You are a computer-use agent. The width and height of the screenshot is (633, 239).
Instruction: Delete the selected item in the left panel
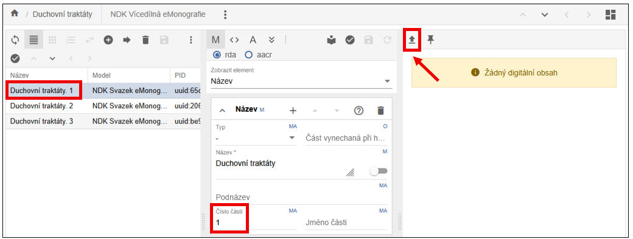(x=145, y=40)
